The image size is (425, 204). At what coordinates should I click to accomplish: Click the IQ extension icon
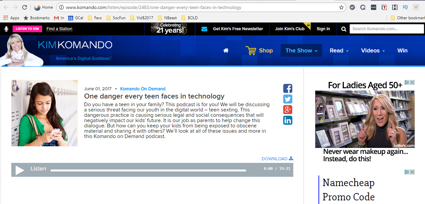click(x=405, y=7)
